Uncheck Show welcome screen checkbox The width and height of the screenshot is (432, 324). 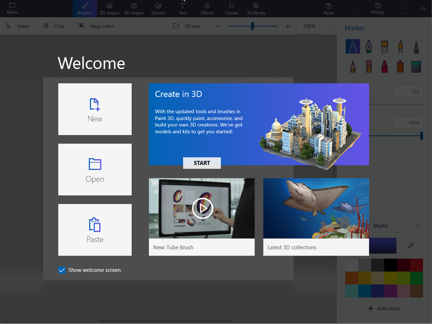(62, 270)
